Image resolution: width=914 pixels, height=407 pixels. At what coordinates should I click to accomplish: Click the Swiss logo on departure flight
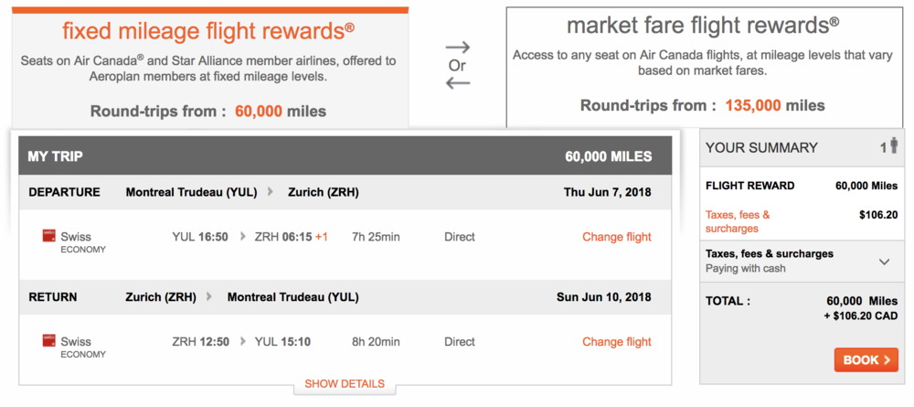(x=49, y=236)
